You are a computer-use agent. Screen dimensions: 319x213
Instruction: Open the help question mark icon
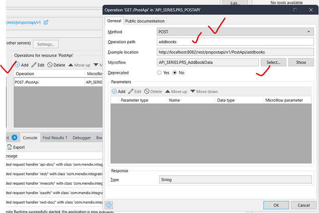pyautogui.click(x=109, y=205)
